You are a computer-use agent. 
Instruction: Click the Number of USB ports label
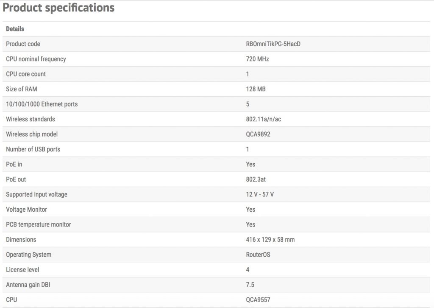point(33,149)
